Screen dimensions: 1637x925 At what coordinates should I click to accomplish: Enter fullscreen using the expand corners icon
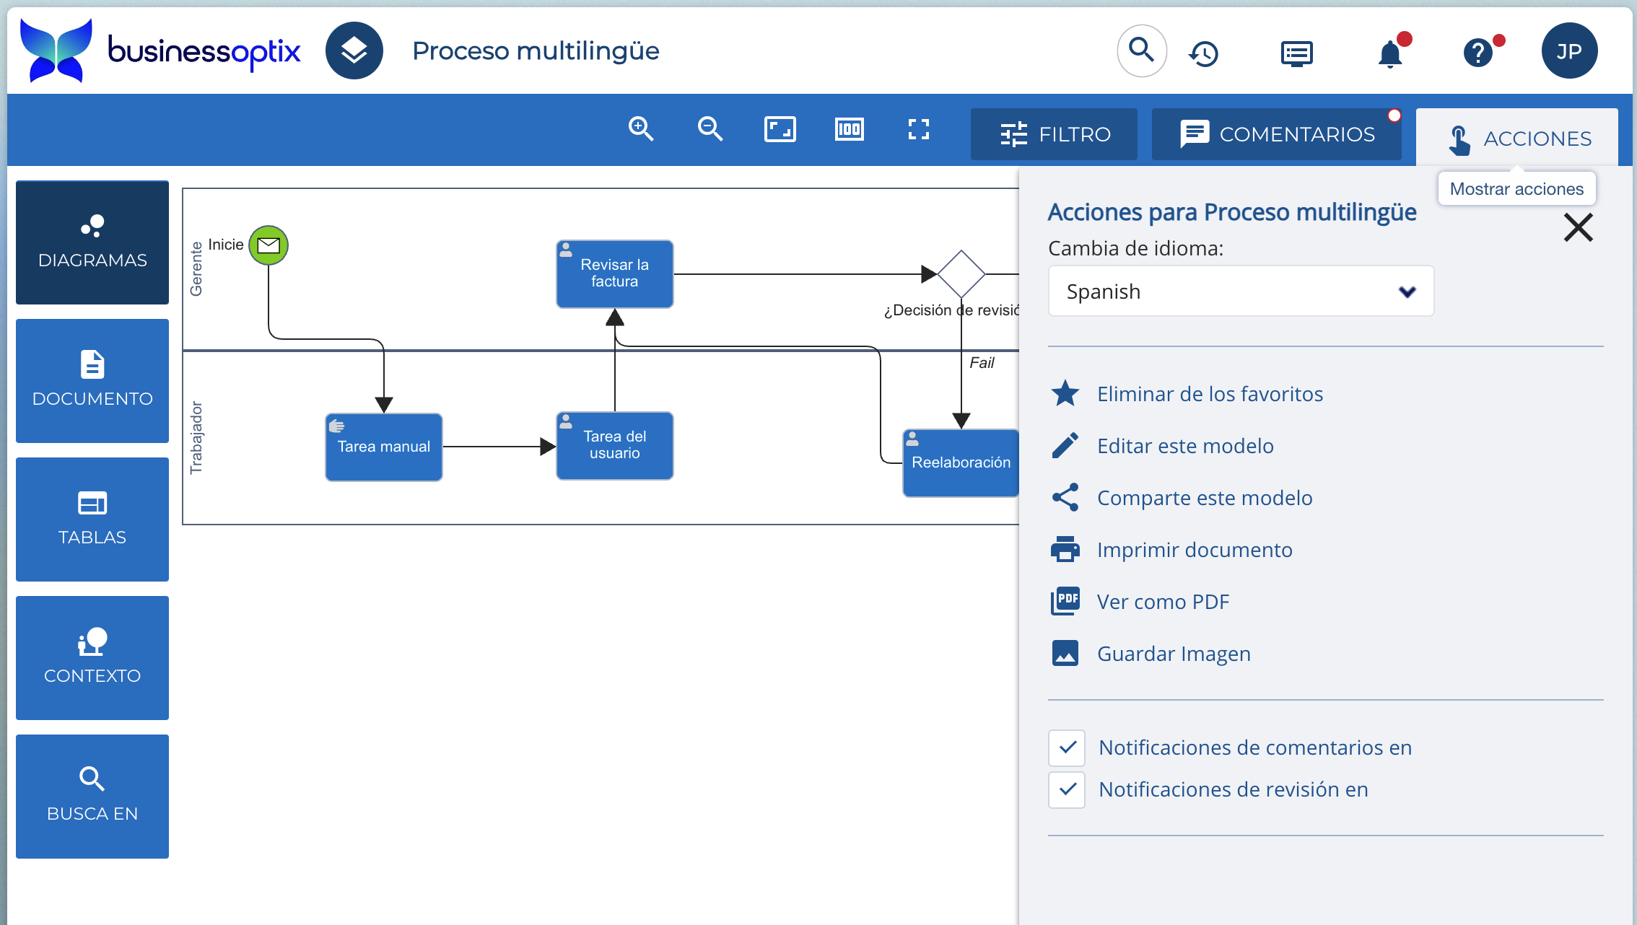click(x=918, y=130)
